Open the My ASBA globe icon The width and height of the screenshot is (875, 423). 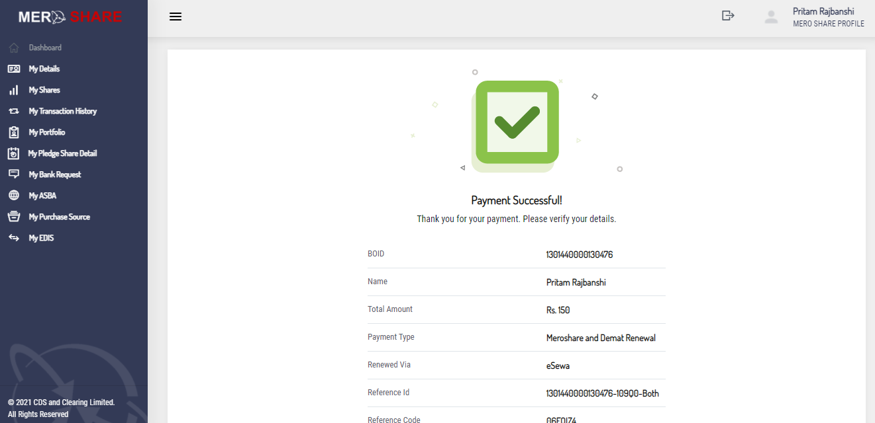coord(14,195)
